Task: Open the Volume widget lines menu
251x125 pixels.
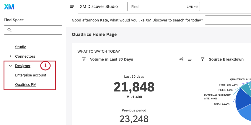Action: (190, 59)
